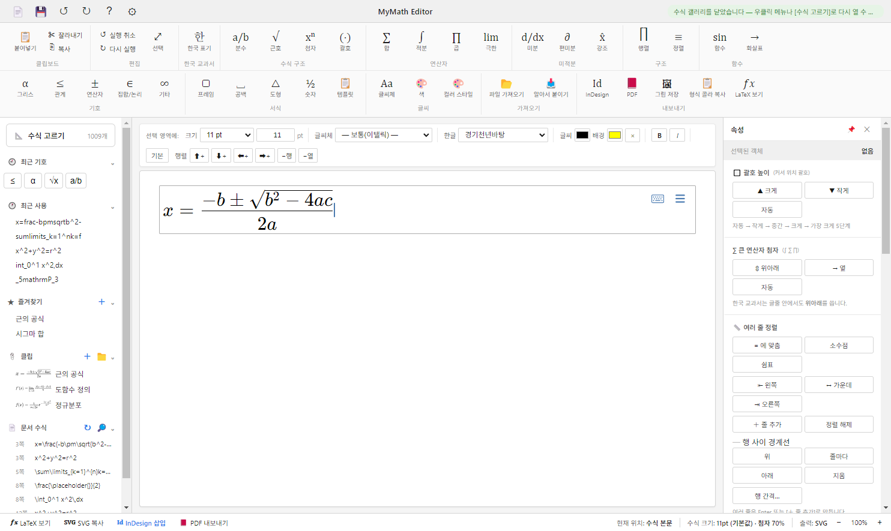Open LaTeX 보기 in status bar

pyautogui.click(x=31, y=523)
